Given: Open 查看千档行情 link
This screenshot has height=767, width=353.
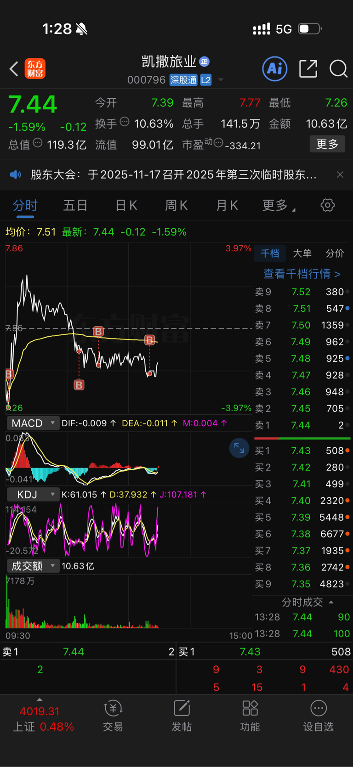Looking at the screenshot, I should point(302,274).
